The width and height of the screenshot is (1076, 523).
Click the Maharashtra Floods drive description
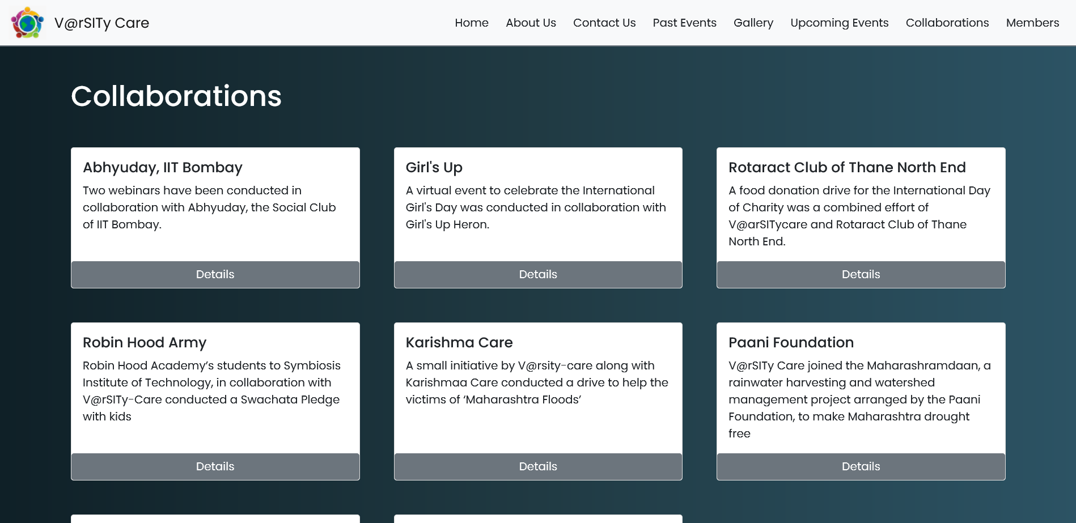537,382
